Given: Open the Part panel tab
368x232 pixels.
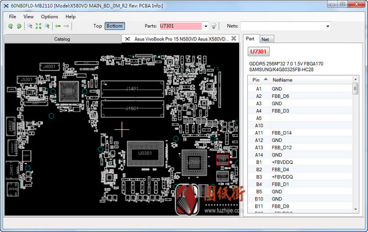Looking at the screenshot, I should point(250,39).
